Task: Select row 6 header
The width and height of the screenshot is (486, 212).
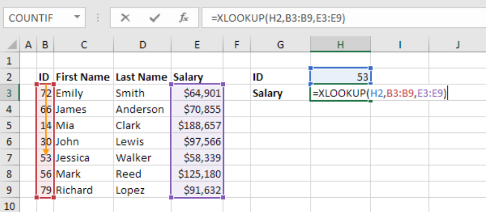Action: 10,141
